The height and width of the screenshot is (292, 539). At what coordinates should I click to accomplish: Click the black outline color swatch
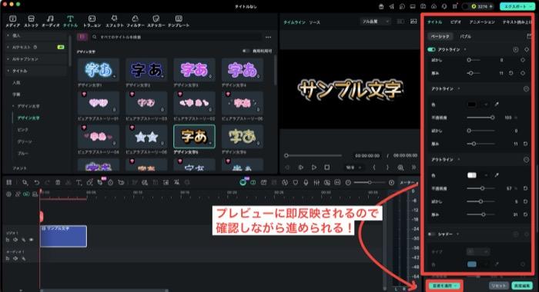coord(471,104)
